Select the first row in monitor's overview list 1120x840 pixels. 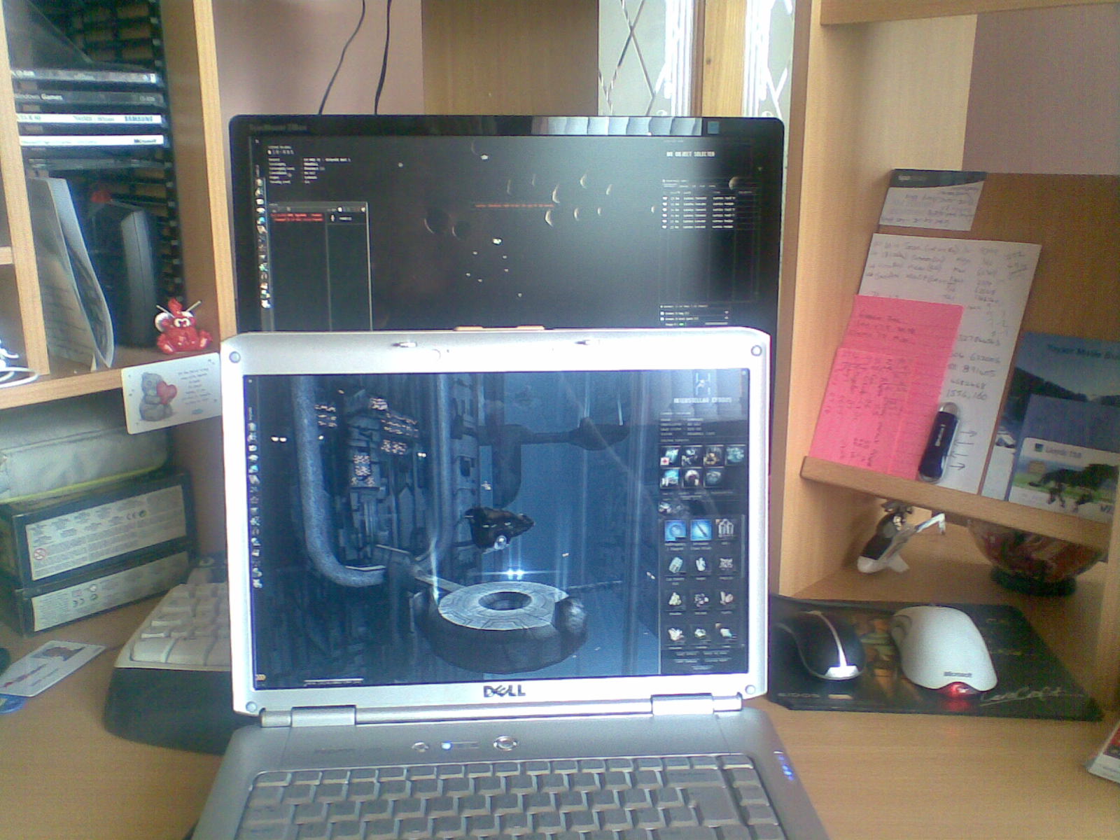coord(708,198)
